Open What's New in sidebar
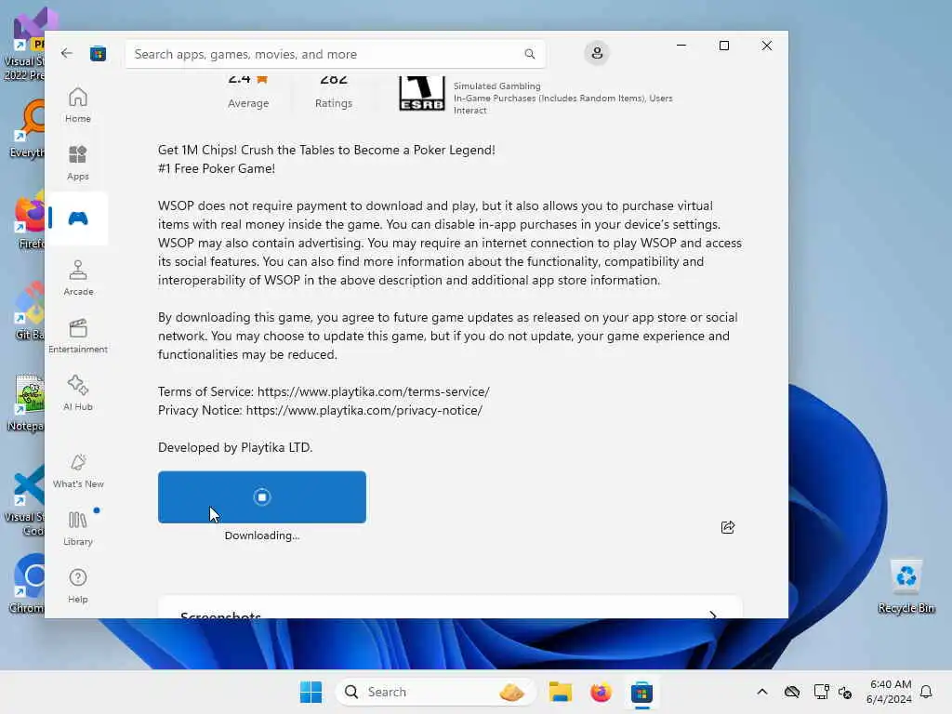The width and height of the screenshot is (952, 714). pos(78,470)
